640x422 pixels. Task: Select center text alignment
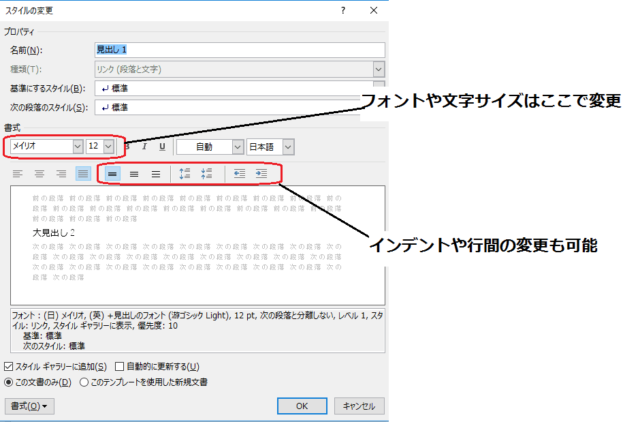click(x=39, y=174)
